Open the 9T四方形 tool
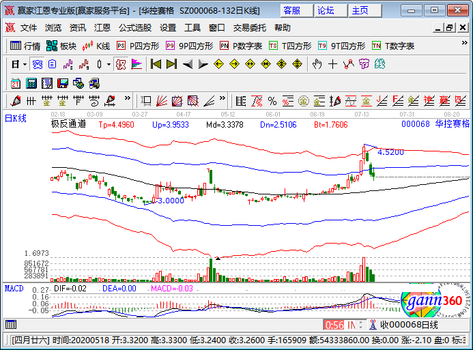 341,46
